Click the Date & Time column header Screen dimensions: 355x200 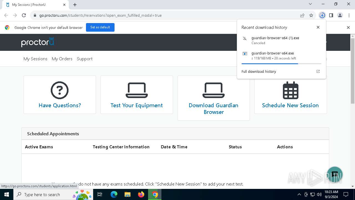pyautogui.click(x=174, y=147)
